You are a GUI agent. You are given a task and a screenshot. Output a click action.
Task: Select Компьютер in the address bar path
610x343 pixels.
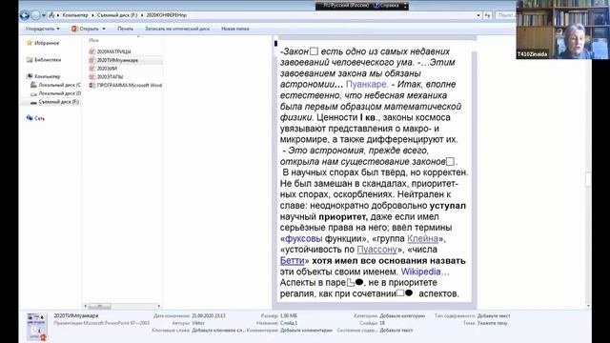(74, 15)
